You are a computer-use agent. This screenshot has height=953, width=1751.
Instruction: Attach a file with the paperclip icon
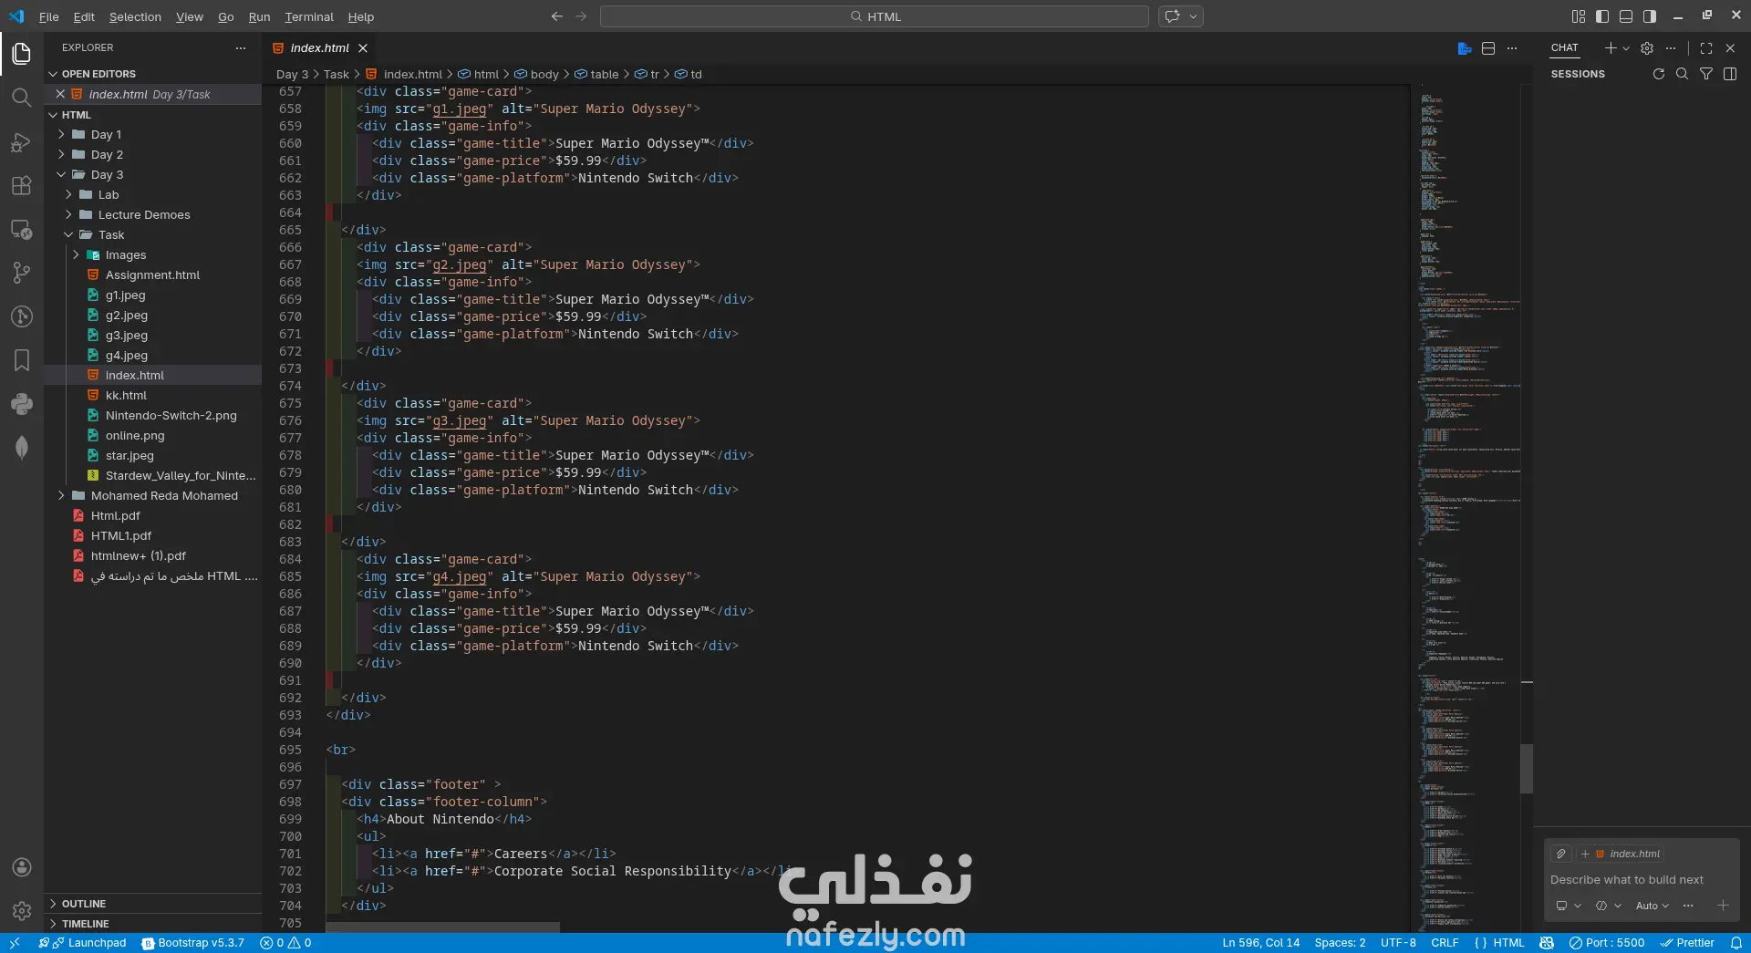pos(1561,854)
